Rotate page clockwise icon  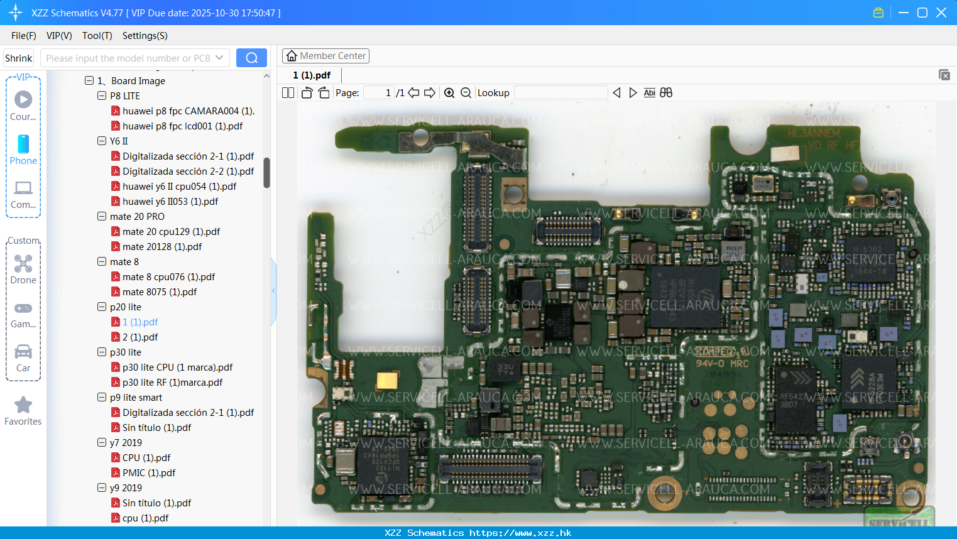[x=324, y=93]
